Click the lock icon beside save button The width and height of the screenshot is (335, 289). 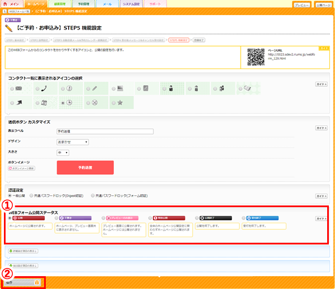pyautogui.click(x=37, y=283)
